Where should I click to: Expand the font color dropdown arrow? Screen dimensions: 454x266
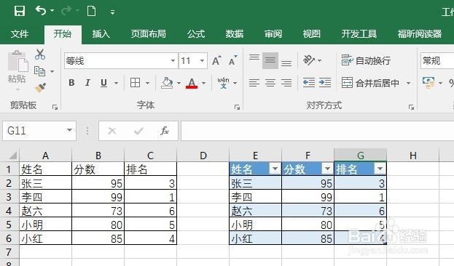203,83
